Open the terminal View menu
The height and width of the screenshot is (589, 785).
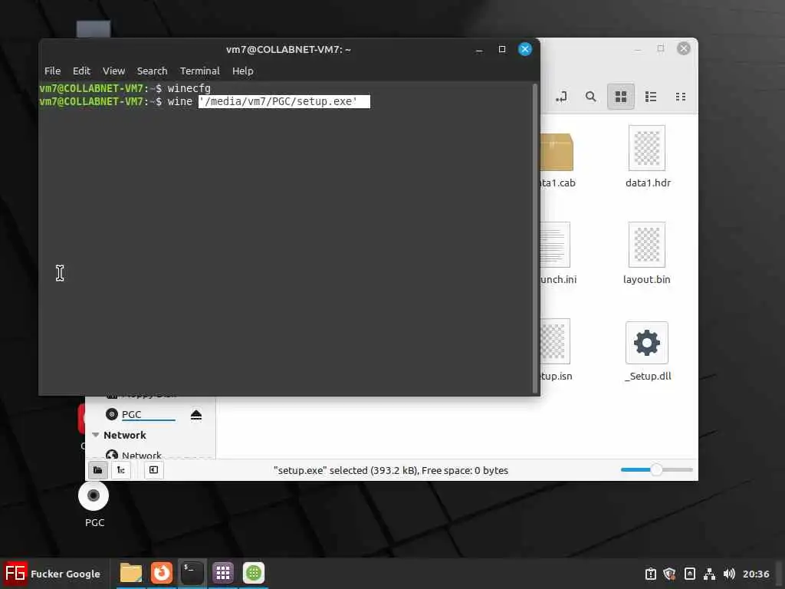pyautogui.click(x=113, y=71)
